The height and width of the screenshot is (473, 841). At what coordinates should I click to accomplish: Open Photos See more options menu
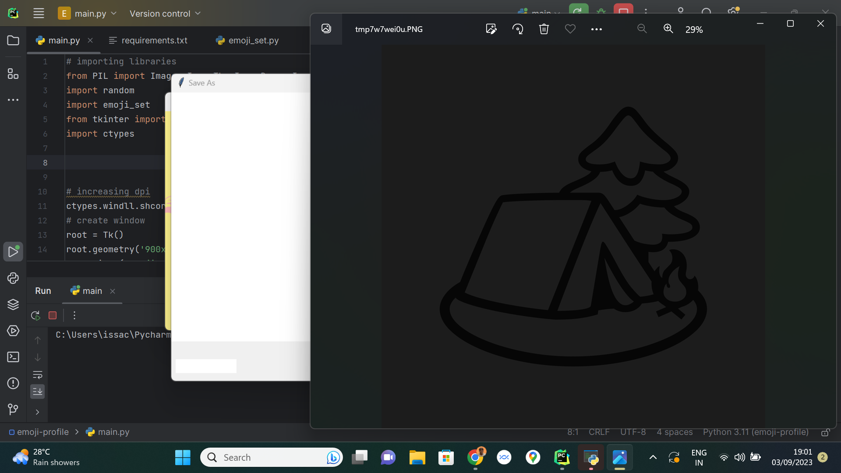coord(596,29)
